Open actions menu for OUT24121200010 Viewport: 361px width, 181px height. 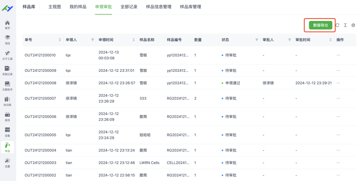click(x=338, y=55)
